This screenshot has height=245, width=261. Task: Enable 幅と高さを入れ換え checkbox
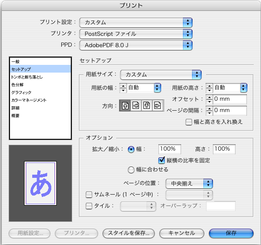189,122
